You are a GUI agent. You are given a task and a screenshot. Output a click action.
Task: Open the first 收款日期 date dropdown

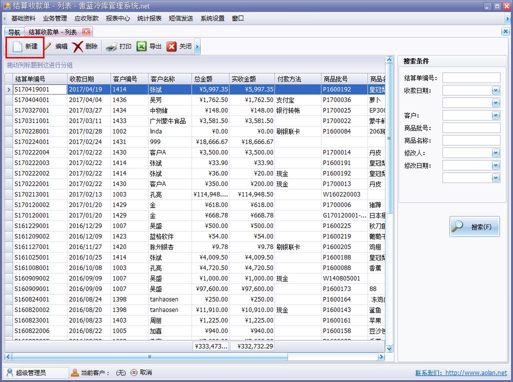[x=495, y=90]
